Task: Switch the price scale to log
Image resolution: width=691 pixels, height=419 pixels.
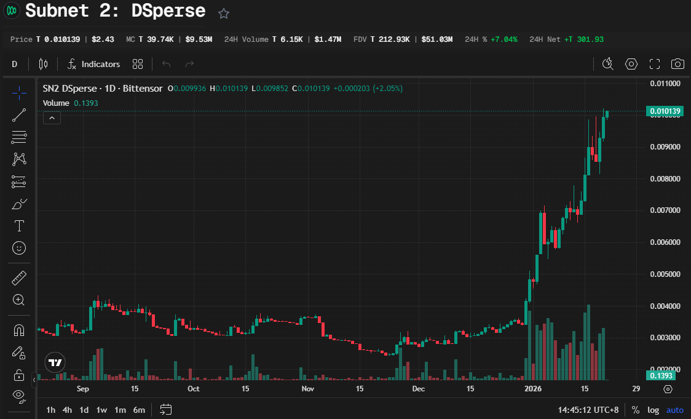Action: (653, 410)
